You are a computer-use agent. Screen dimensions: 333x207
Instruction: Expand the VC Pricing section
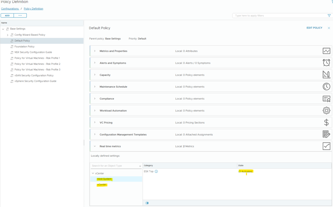pyautogui.click(x=95, y=122)
